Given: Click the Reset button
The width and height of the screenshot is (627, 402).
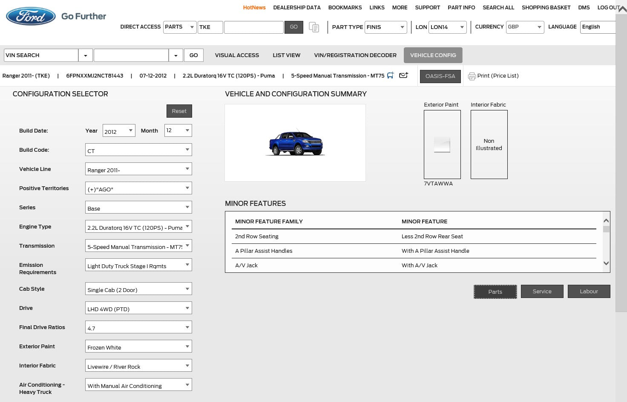Looking at the screenshot, I should click(179, 111).
